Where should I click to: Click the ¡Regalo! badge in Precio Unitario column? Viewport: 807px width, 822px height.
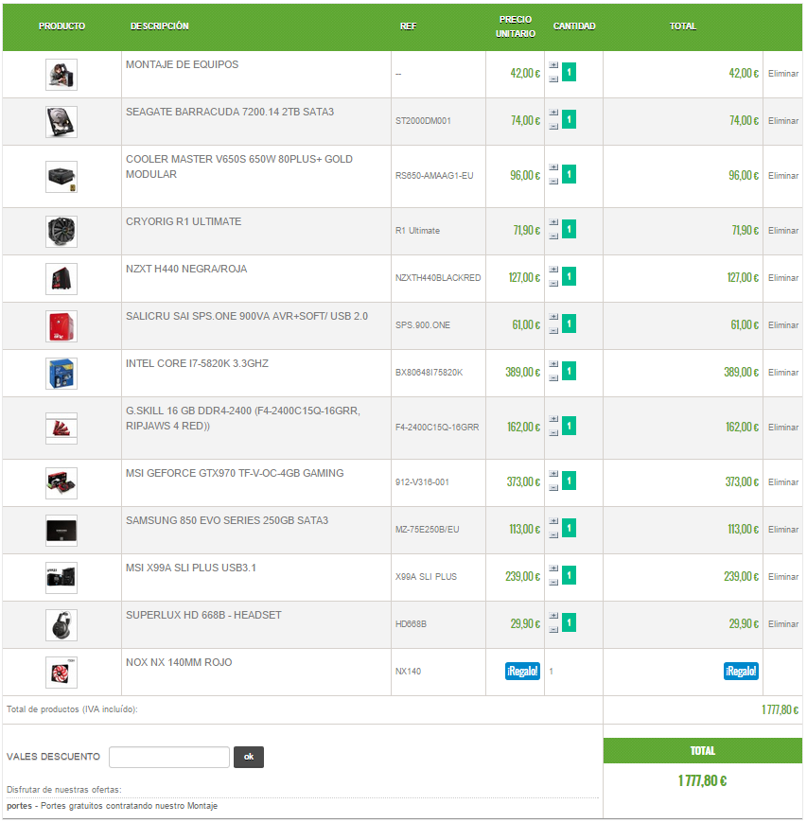(x=522, y=671)
